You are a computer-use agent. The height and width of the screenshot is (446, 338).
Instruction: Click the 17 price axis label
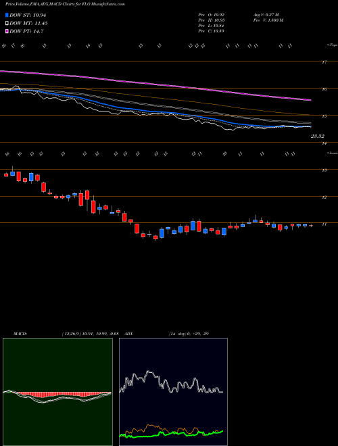point(324,62)
